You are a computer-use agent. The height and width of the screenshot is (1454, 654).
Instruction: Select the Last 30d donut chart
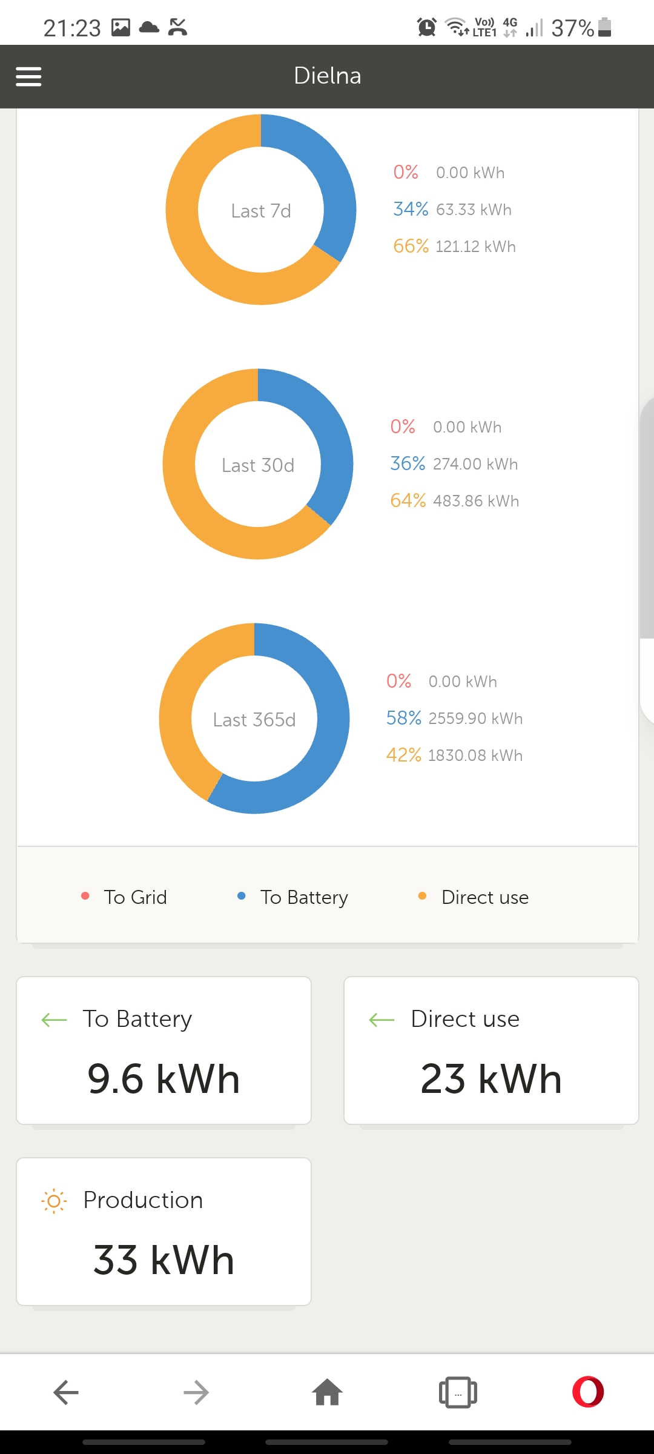pos(258,464)
